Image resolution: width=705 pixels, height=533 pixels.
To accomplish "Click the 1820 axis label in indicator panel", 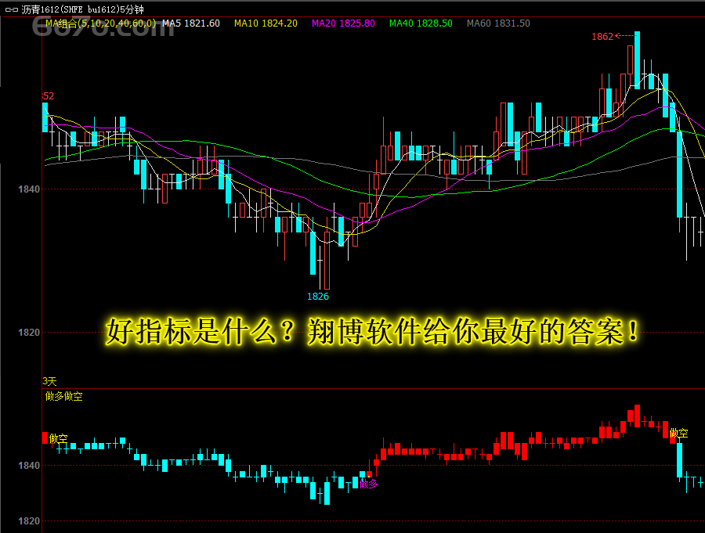I will pyautogui.click(x=29, y=521).
